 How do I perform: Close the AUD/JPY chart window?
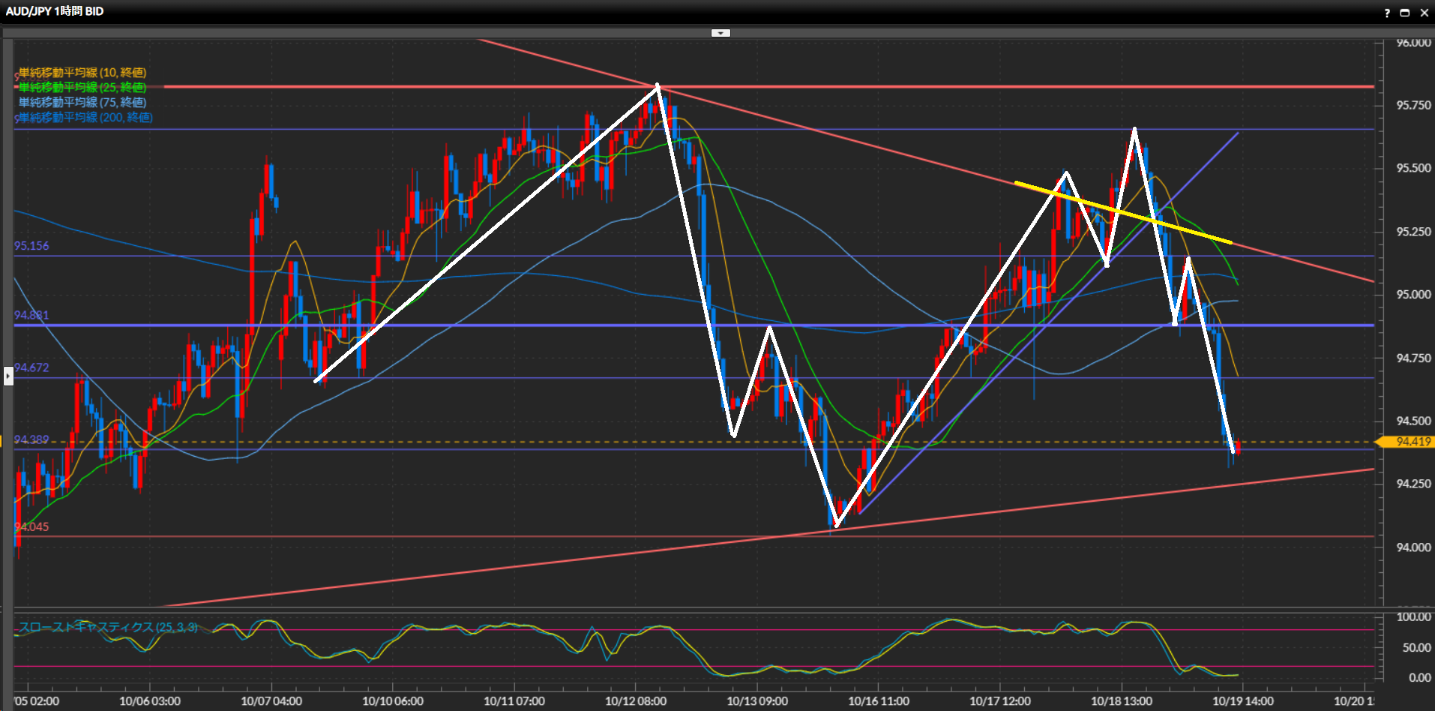pyautogui.click(x=1424, y=13)
